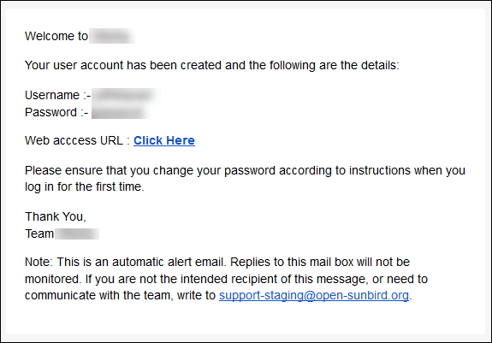Screen dimensions: 492x343
Task: Click the Your user account has been created line
Action: (212, 65)
